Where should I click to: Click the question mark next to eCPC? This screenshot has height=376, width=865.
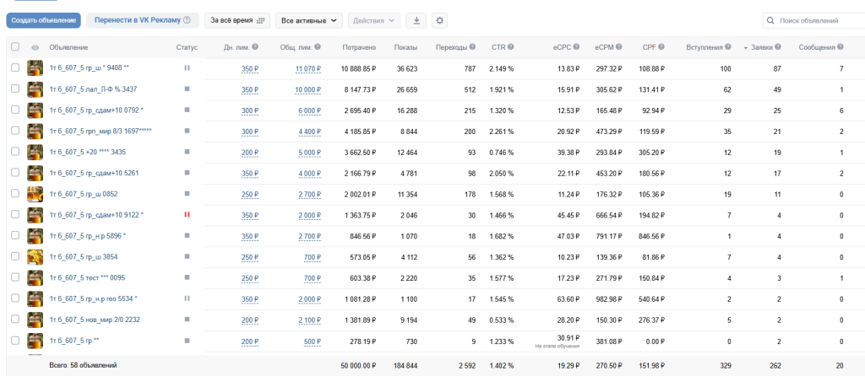[x=576, y=47]
